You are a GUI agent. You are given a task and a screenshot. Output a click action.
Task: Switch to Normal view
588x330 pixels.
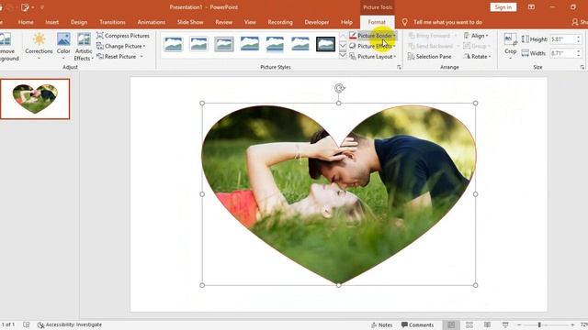451,324
